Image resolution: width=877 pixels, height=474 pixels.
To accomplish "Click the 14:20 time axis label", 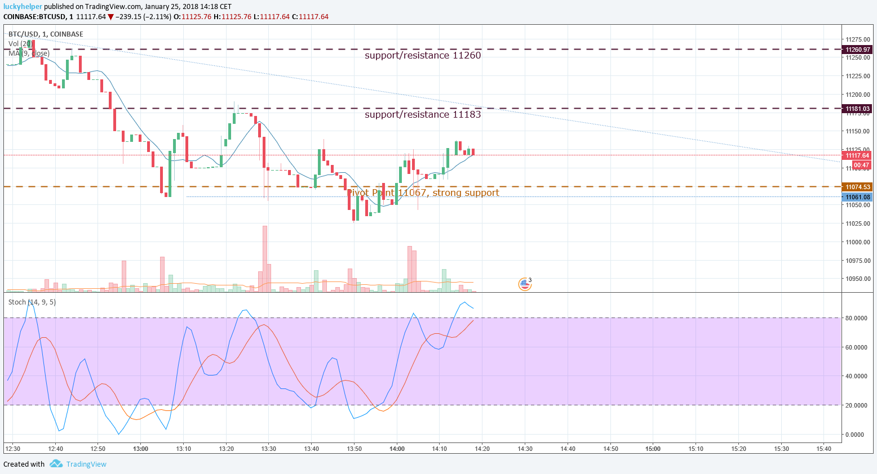I will coord(482,449).
